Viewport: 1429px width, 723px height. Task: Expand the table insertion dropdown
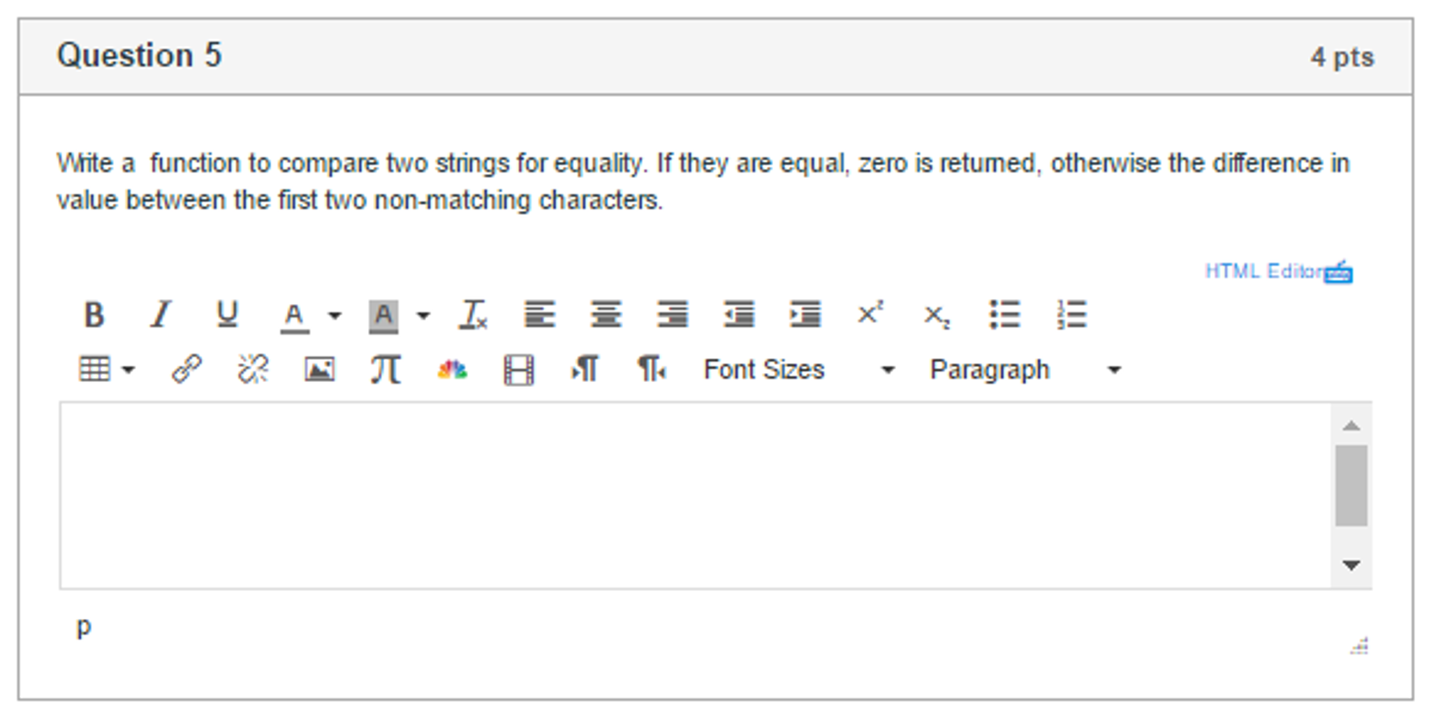coord(128,369)
